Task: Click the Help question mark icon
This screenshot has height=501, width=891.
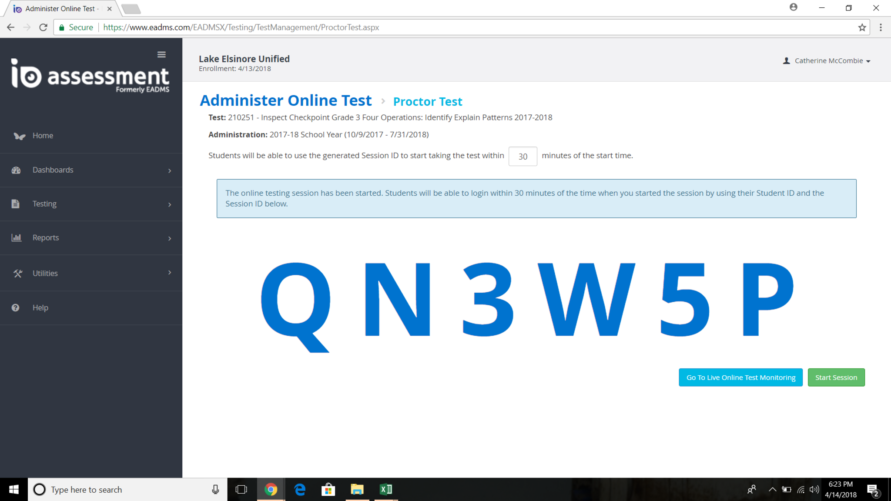Action: coord(16,307)
